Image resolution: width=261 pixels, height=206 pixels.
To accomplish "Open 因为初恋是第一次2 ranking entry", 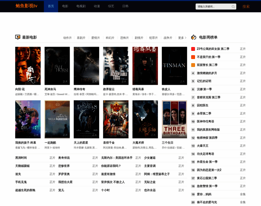I will coord(209,170).
